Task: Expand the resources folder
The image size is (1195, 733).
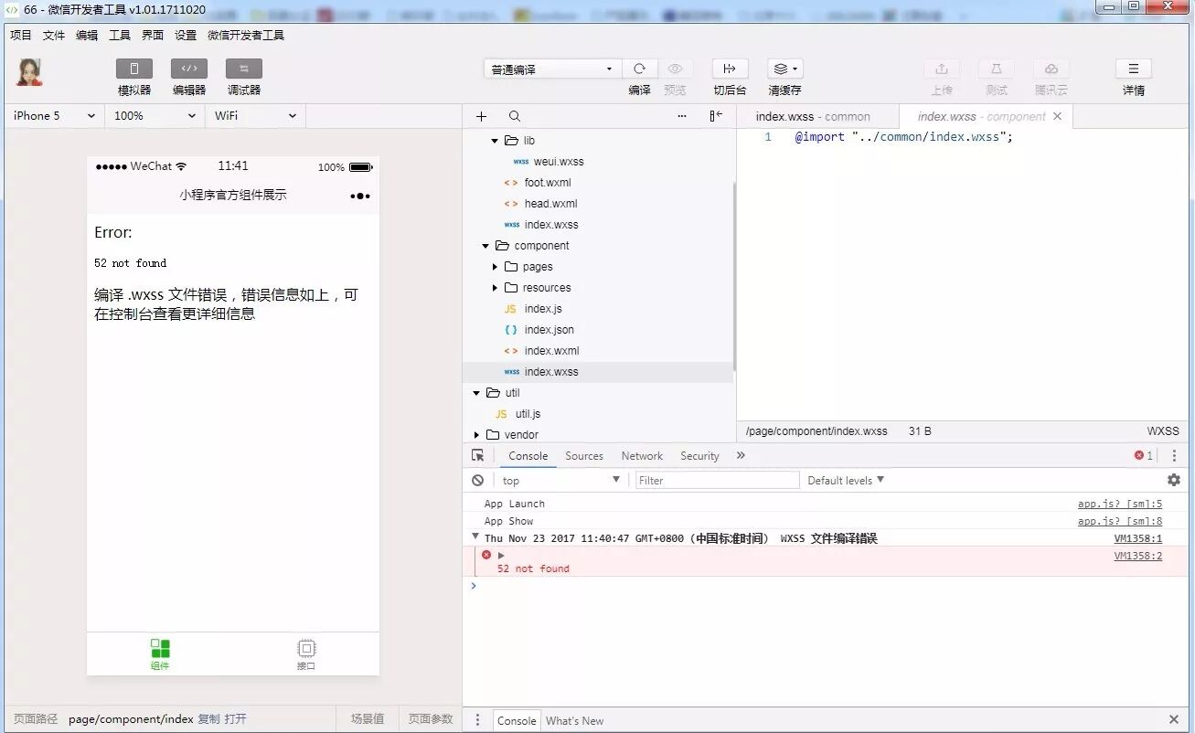Action: coord(496,288)
